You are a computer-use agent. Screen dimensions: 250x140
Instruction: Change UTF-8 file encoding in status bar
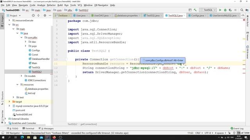click(x=209, y=133)
